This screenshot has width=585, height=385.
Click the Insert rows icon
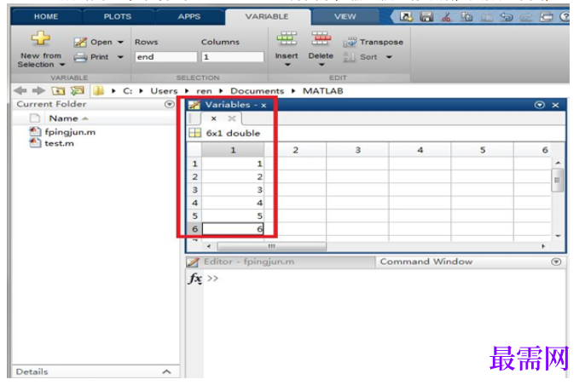point(287,38)
